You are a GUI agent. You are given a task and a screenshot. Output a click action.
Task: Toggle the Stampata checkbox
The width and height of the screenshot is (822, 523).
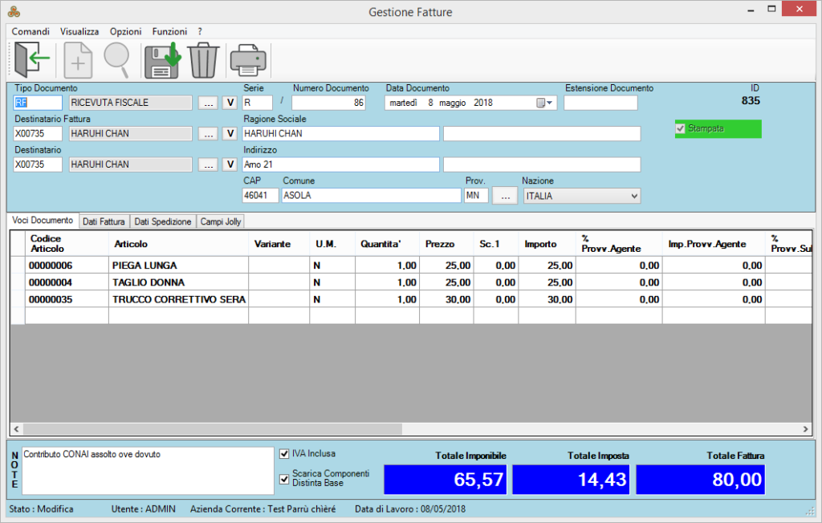[x=681, y=129]
